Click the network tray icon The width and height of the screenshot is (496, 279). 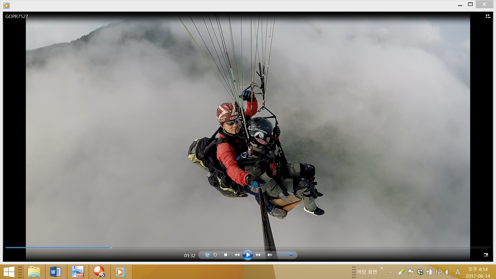[439, 272]
